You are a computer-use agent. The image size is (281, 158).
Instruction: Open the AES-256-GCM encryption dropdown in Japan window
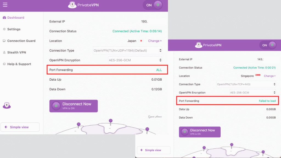135,60
